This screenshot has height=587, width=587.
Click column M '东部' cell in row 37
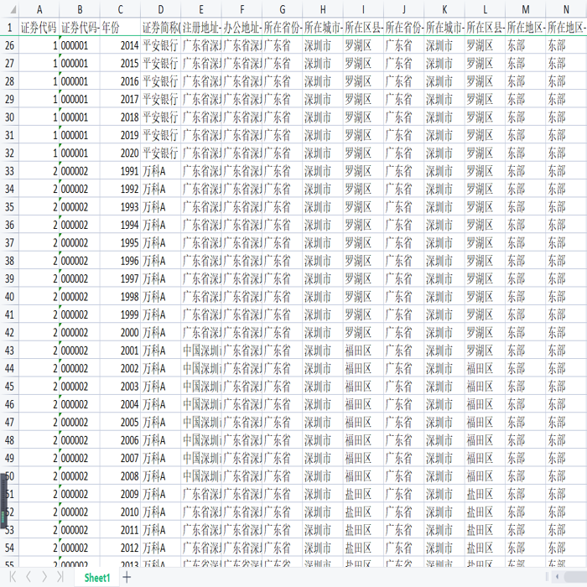point(526,242)
